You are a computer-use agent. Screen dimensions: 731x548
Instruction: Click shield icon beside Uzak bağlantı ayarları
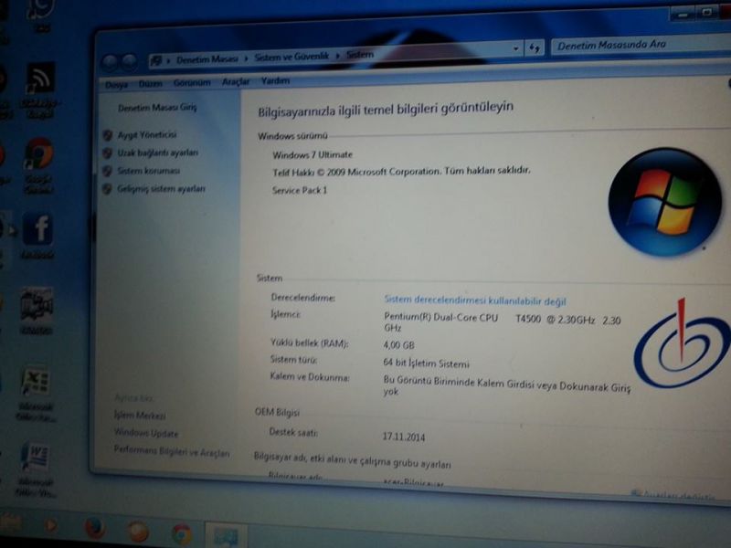tap(108, 153)
